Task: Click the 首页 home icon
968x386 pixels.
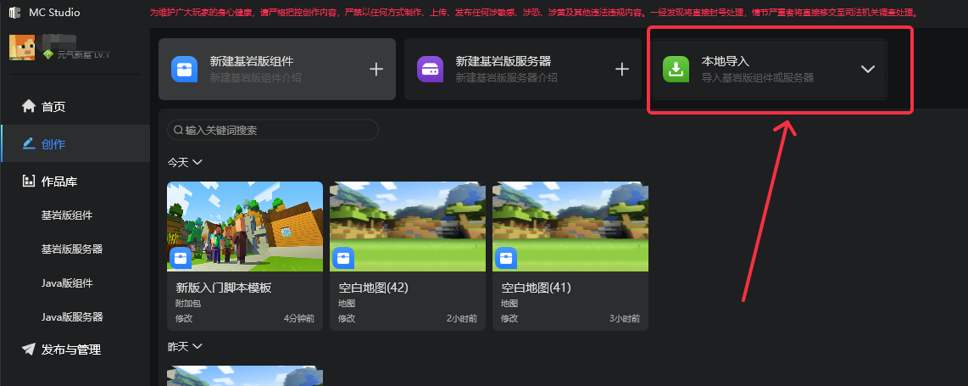Action: click(29, 106)
